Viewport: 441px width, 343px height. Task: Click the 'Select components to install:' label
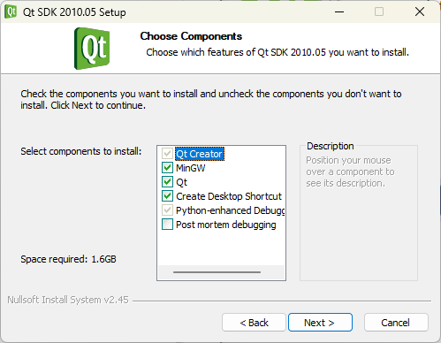click(x=81, y=151)
